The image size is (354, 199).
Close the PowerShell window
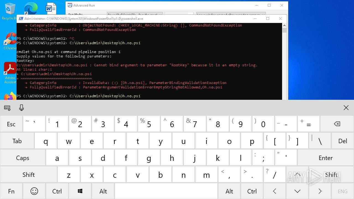(x=280, y=19)
